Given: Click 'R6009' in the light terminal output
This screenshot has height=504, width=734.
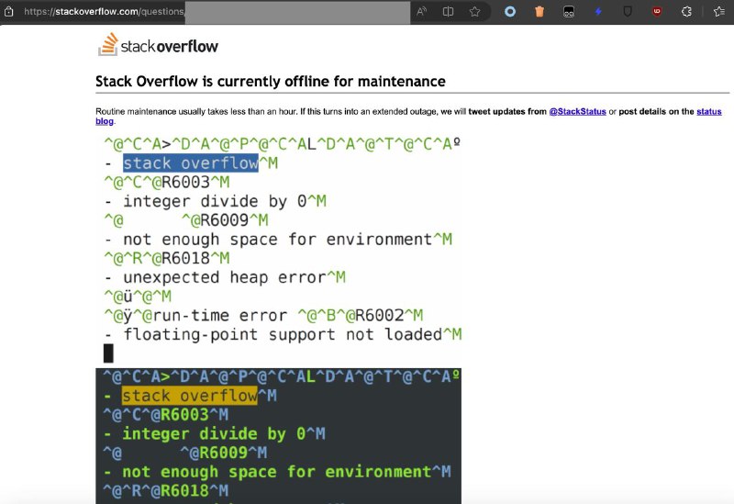Looking at the screenshot, I should [224, 220].
